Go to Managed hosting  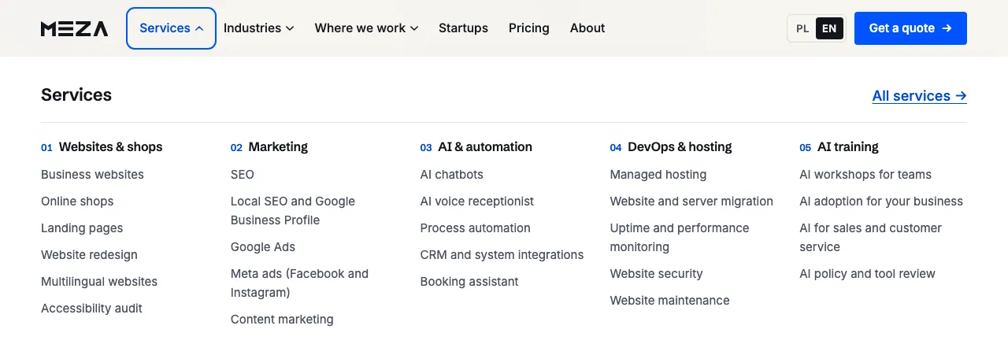[x=658, y=175]
